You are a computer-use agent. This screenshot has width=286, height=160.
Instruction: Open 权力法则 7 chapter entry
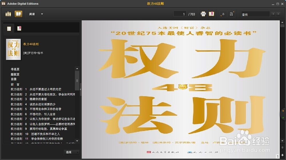43,119
